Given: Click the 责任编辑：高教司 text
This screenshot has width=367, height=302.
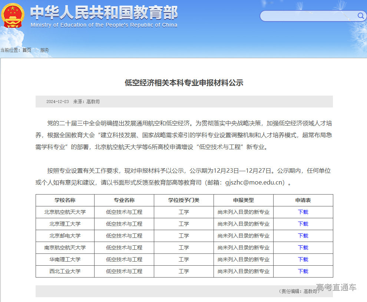Looking at the screenshot, I should 300,291.
